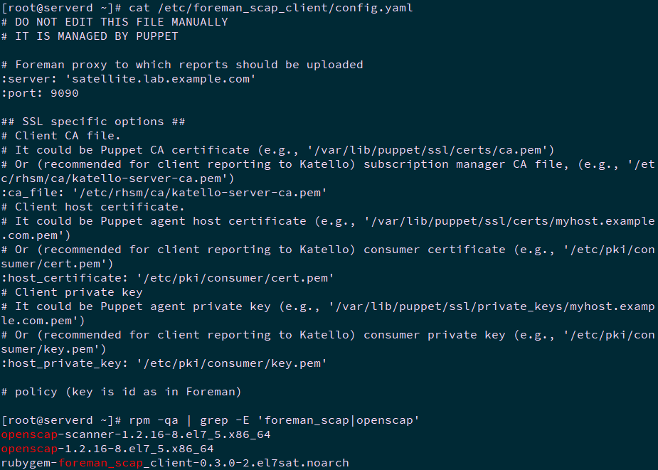Click the 'SSL specific options' heading

click(x=92, y=121)
